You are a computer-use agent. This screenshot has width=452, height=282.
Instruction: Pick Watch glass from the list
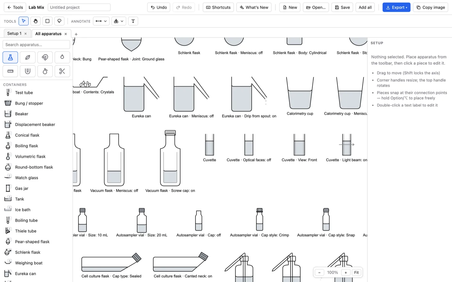coord(36,178)
